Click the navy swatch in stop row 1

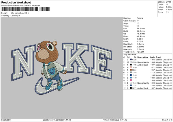[131, 60]
